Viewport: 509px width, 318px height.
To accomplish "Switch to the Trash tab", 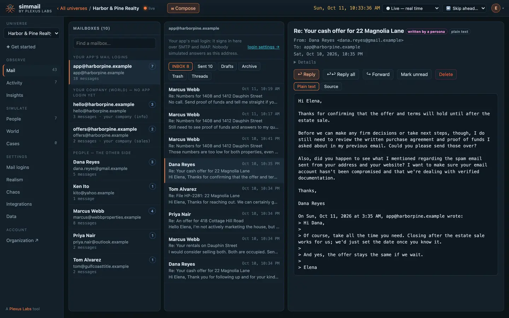I will 177,76.
